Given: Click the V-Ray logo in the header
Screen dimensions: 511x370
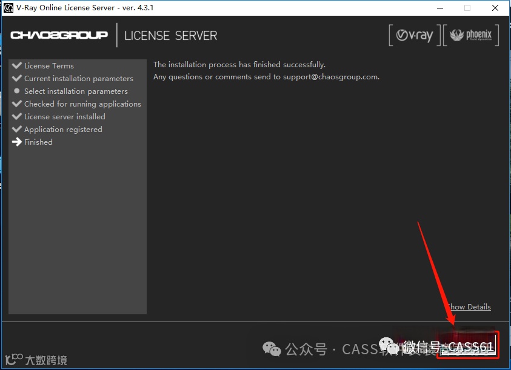Looking at the screenshot, I should (x=415, y=35).
